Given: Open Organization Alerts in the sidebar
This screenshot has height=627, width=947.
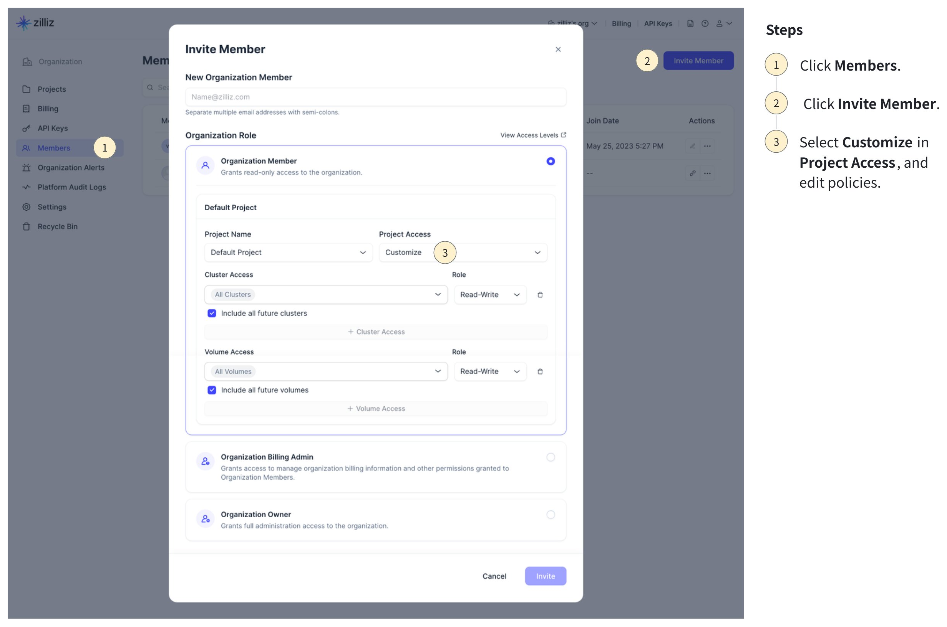Looking at the screenshot, I should 71,168.
